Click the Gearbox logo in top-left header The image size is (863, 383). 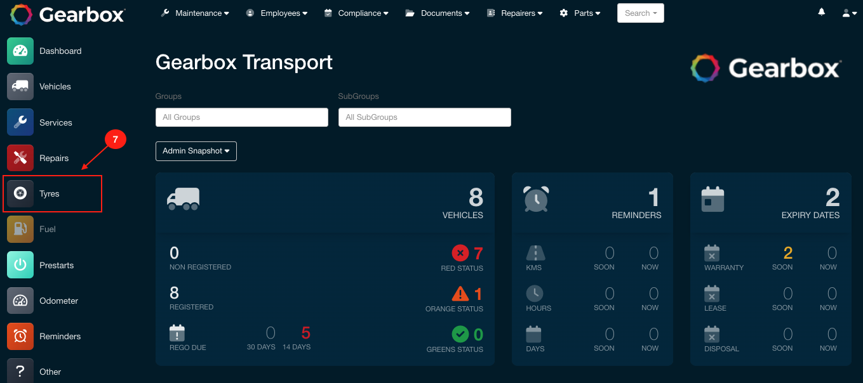[68, 15]
